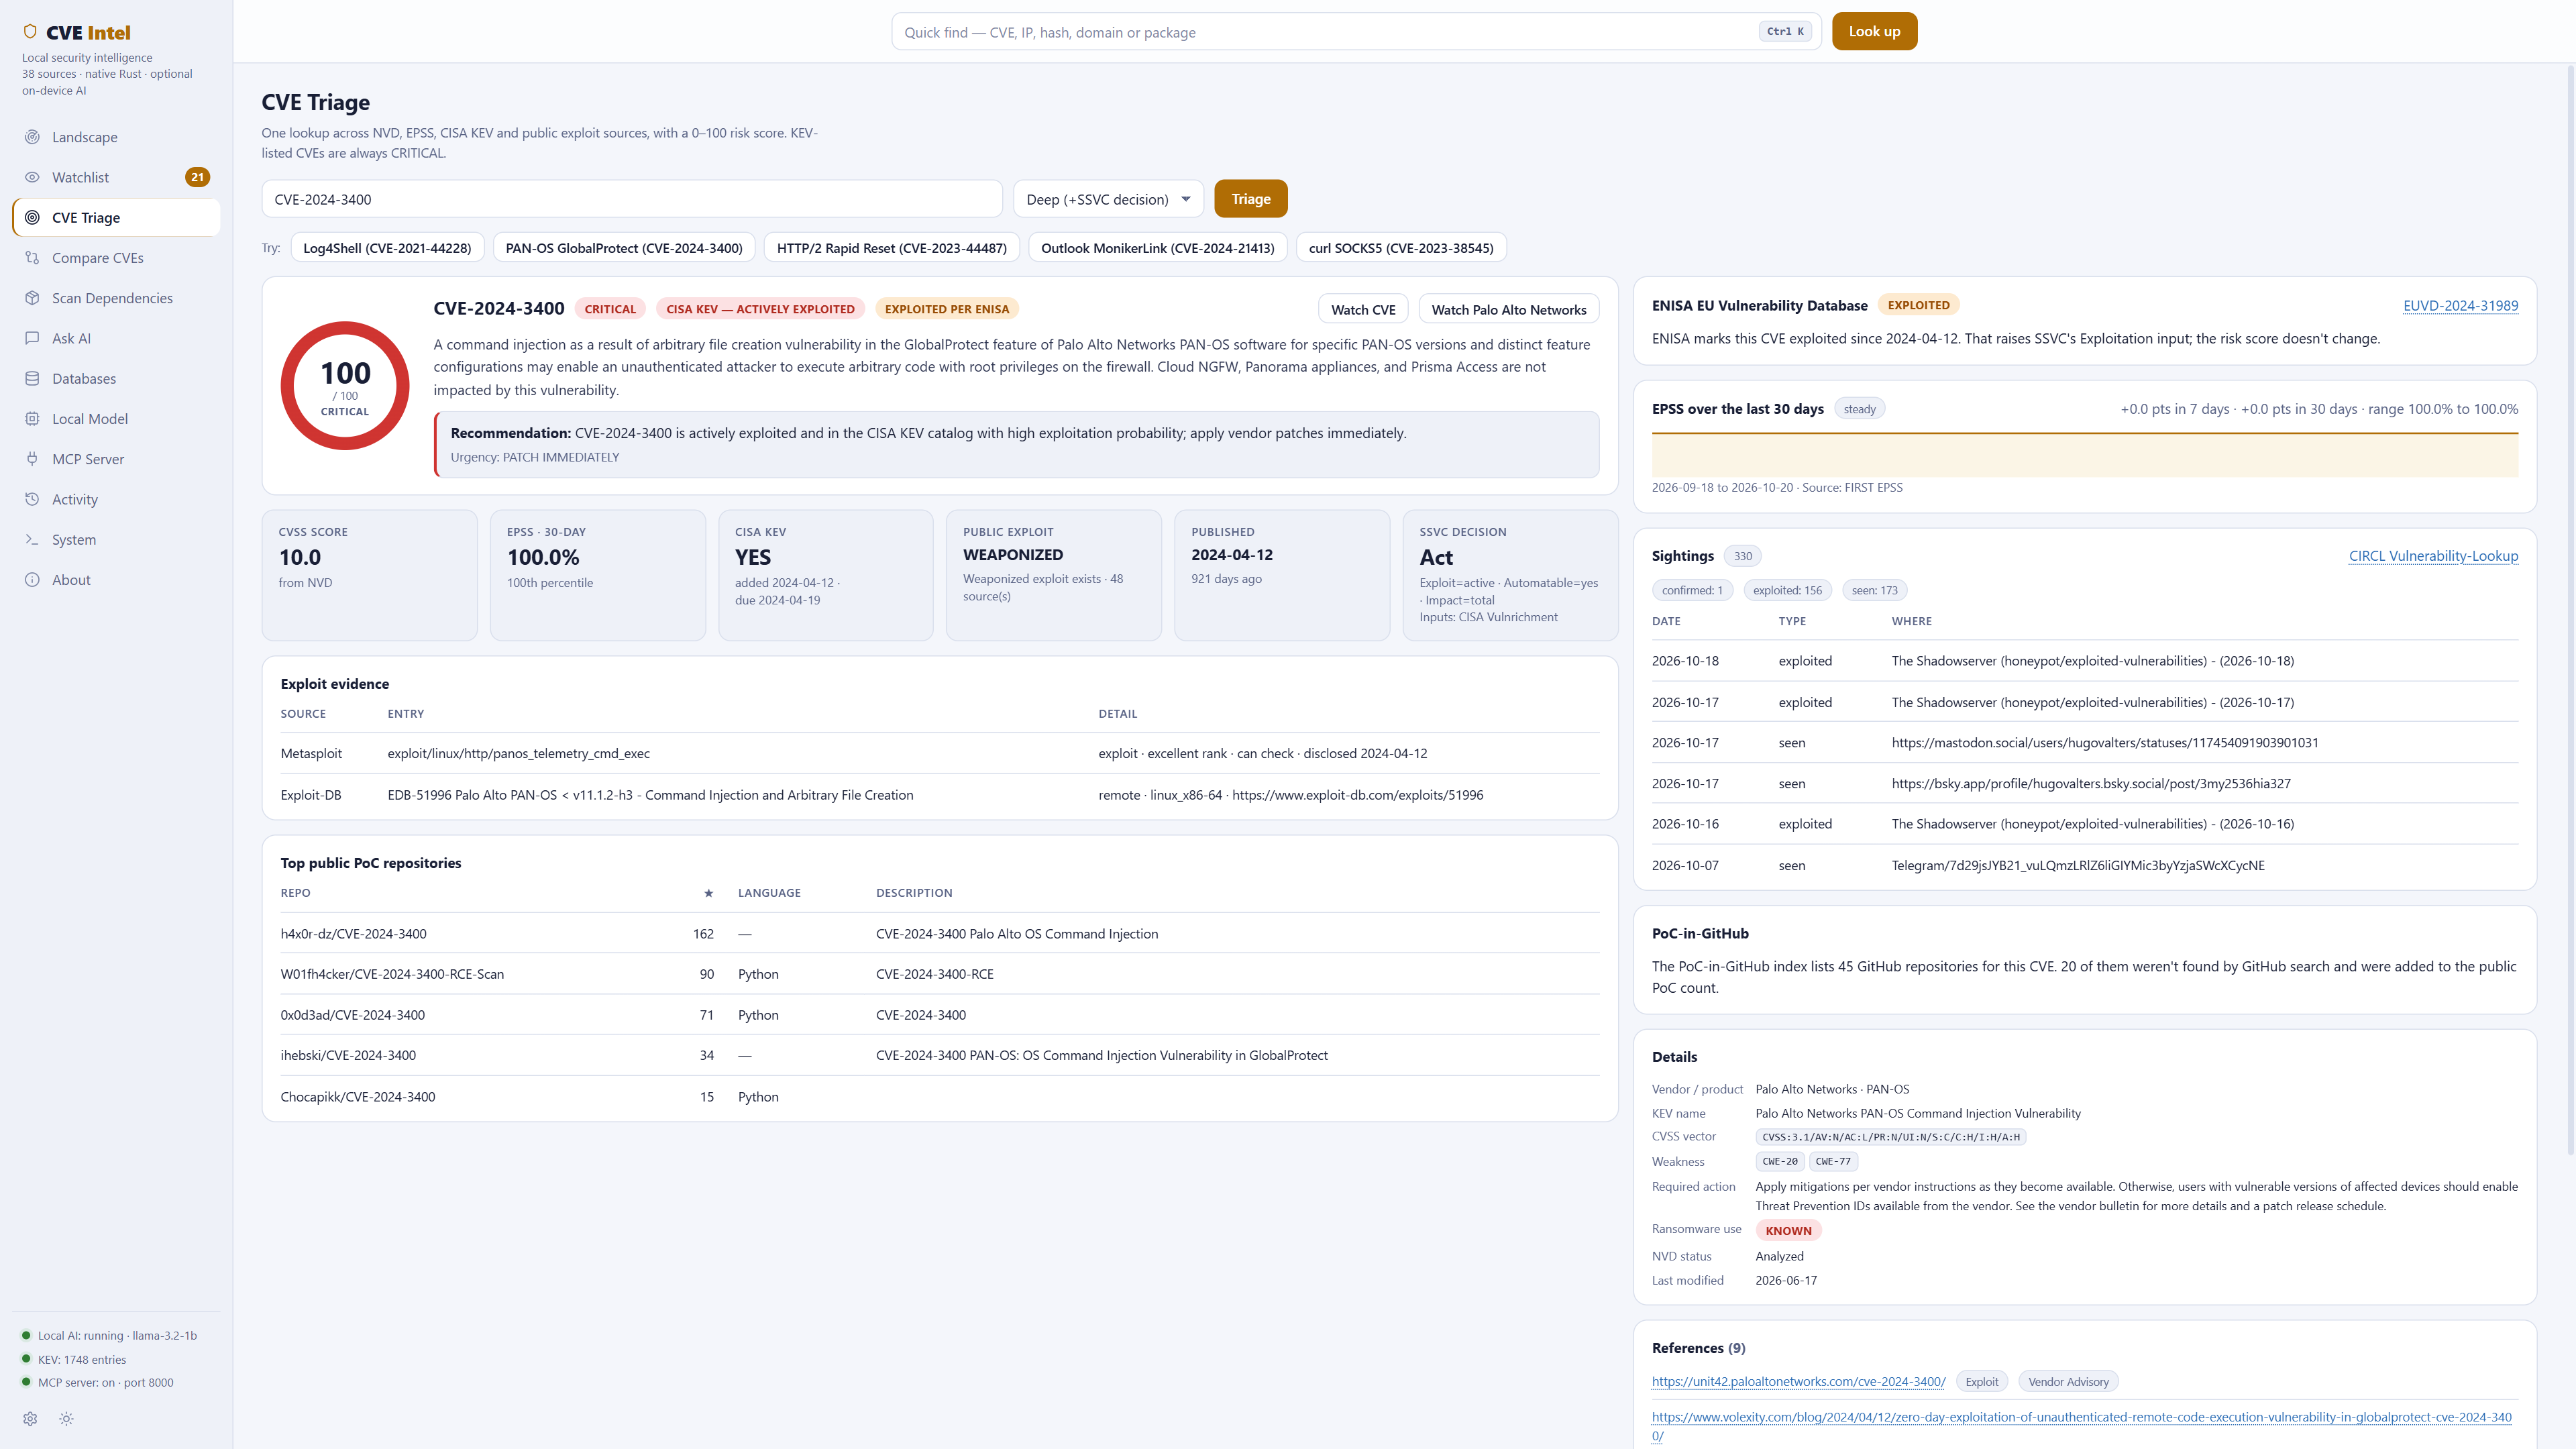2576x1449 pixels.
Task: Click the Local Model chip icon
Action: tap(32, 419)
